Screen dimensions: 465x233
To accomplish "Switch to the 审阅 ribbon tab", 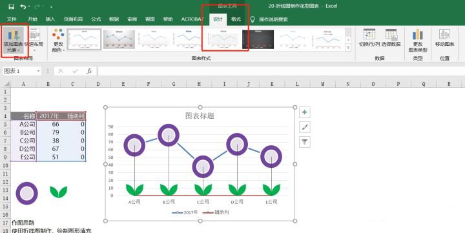I will point(132,19).
